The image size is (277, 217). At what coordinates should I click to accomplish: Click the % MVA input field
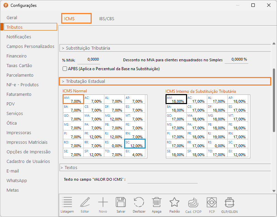click(x=89, y=60)
